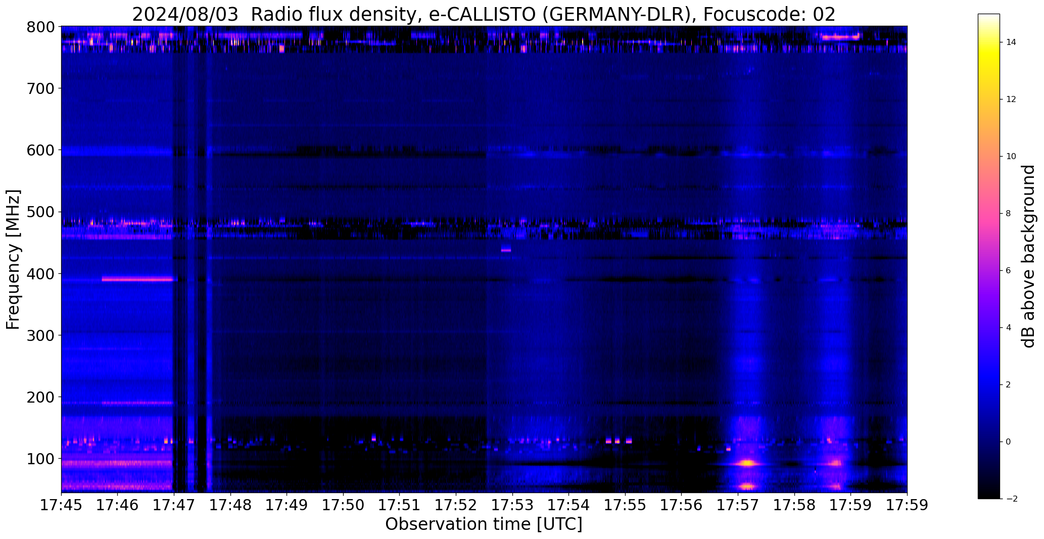Image resolution: width=1044 pixels, height=539 pixels.
Task: Click the 'dB above background' colorbar label
Action: coord(1028,256)
